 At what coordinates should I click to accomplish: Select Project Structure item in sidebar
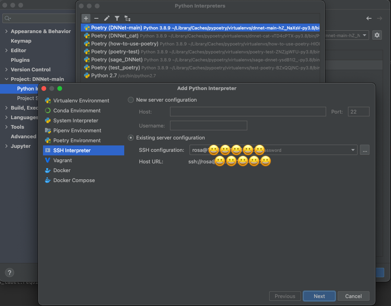[x=27, y=98]
